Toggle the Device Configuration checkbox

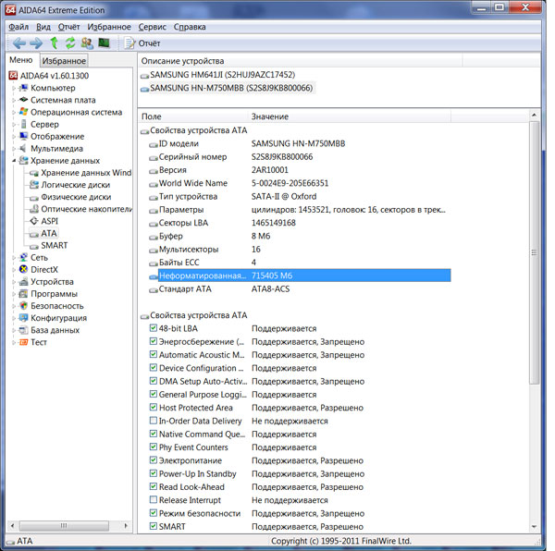click(154, 367)
